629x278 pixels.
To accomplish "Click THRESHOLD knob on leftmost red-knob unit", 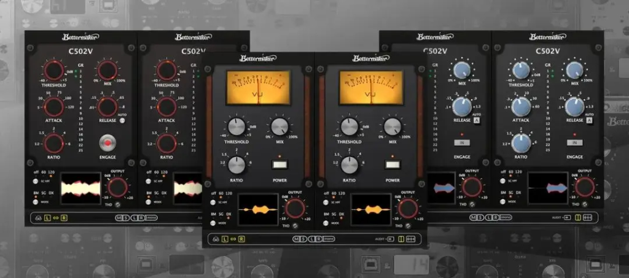I will tap(54, 71).
